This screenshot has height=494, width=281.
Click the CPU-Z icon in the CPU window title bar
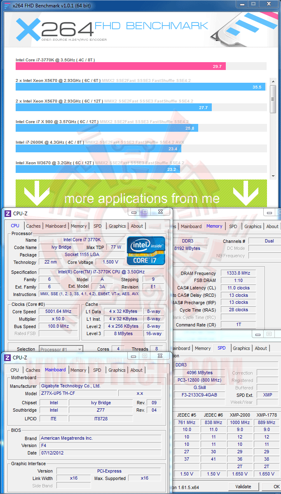[x=7, y=213]
